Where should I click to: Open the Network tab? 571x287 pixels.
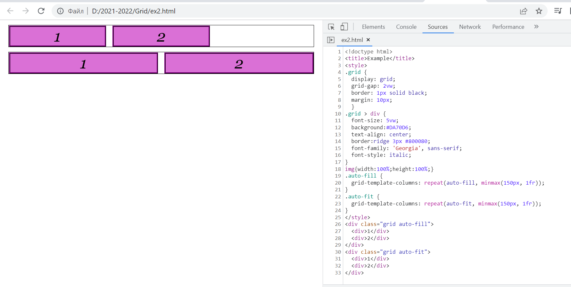tap(470, 27)
